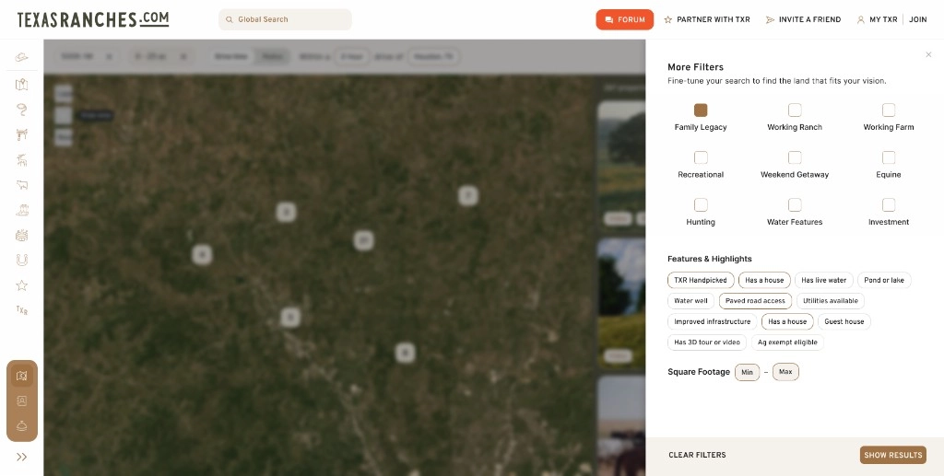Tick the Water Features checkbox

[795, 205]
